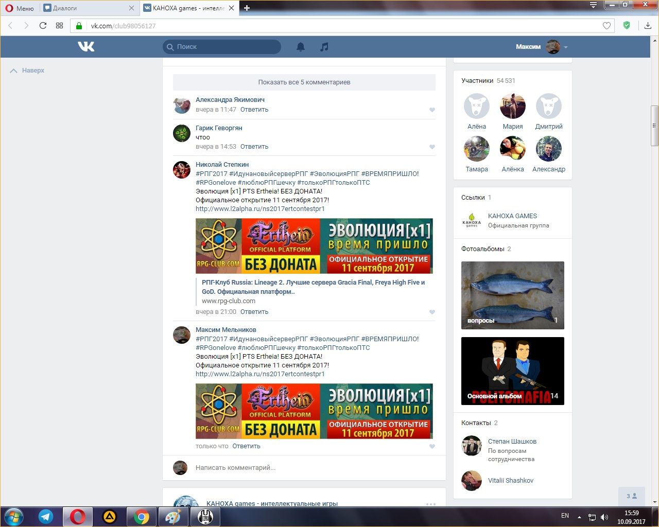Open the Ertheia banner in Максим Мельников's comment
Screen dimensions: 659x527
pyautogui.click(x=314, y=411)
